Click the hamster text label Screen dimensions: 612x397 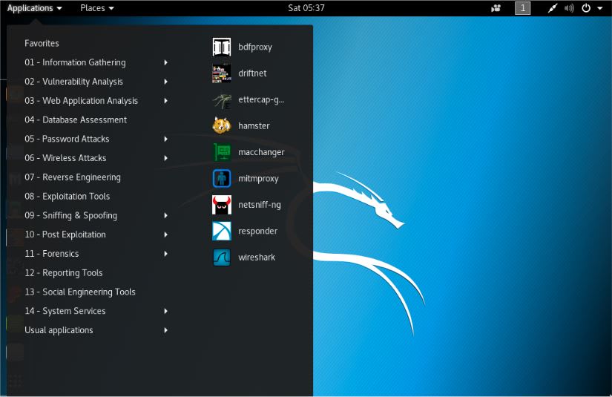(254, 126)
